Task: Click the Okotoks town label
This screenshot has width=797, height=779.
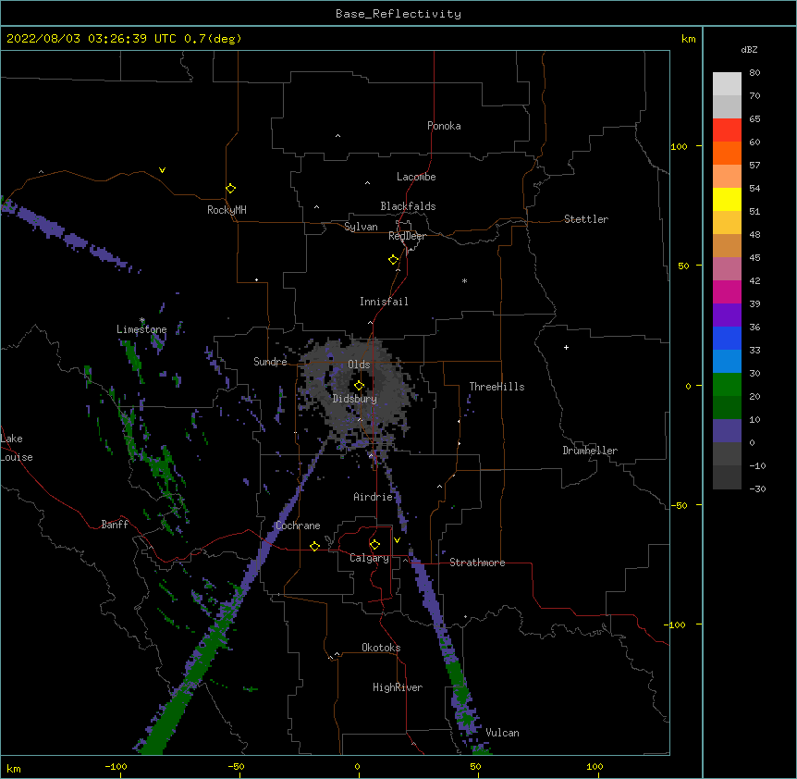Action: pos(381,648)
